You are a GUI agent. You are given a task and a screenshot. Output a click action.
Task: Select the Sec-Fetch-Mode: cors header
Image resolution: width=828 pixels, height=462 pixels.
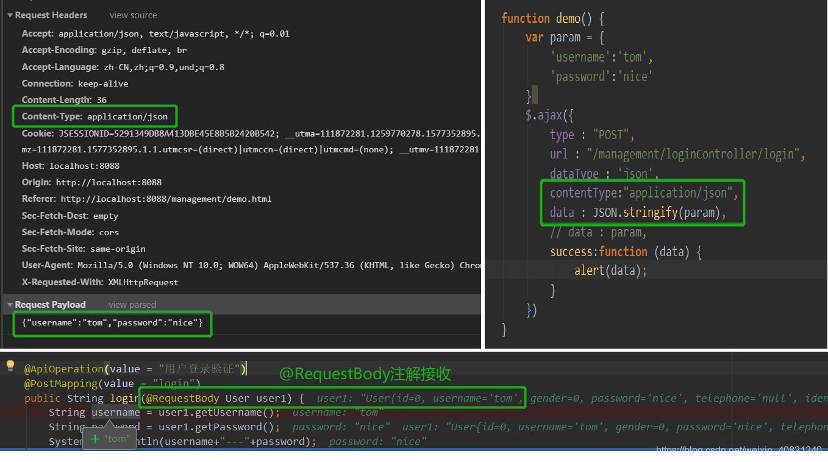pyautogui.click(x=71, y=232)
